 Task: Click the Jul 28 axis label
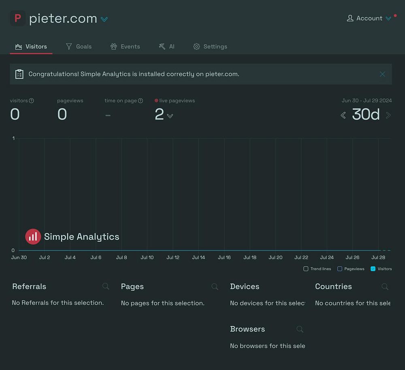(378, 258)
